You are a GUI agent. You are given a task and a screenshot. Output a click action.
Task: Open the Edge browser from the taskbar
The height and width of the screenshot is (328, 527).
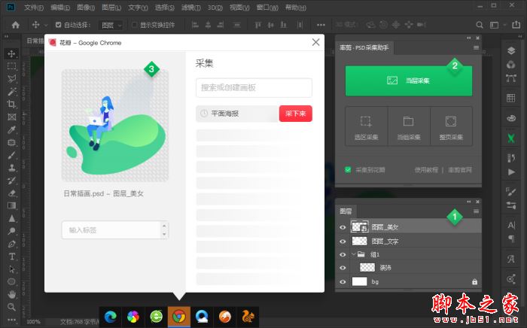pyautogui.click(x=111, y=317)
